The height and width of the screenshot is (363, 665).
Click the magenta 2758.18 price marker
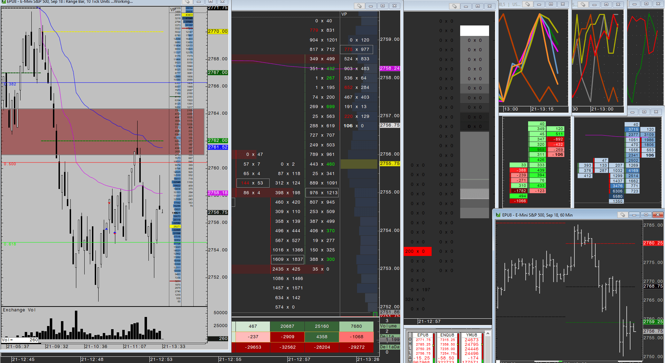(x=218, y=192)
